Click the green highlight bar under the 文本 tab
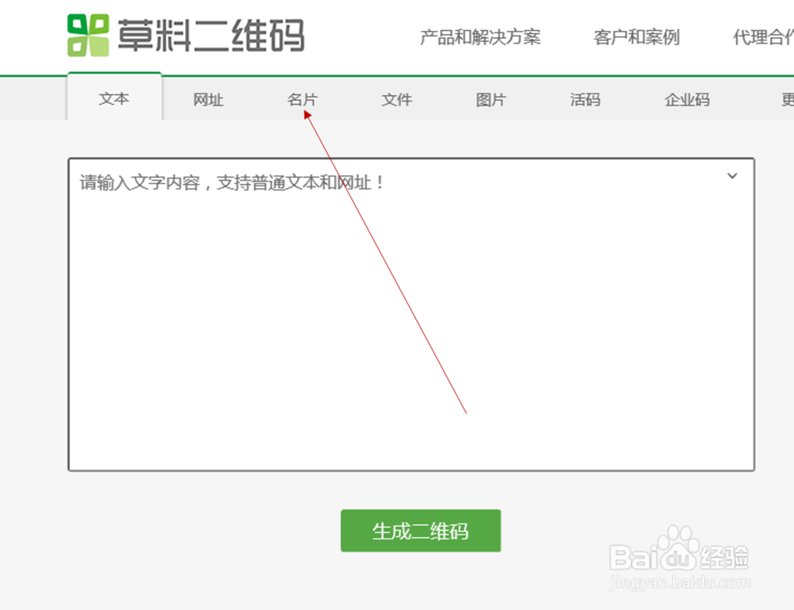This screenshot has height=610, width=794. coord(114,75)
